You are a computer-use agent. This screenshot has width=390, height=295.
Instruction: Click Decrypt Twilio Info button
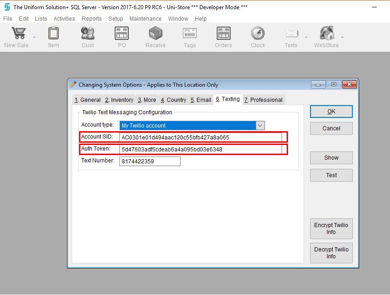(x=331, y=253)
